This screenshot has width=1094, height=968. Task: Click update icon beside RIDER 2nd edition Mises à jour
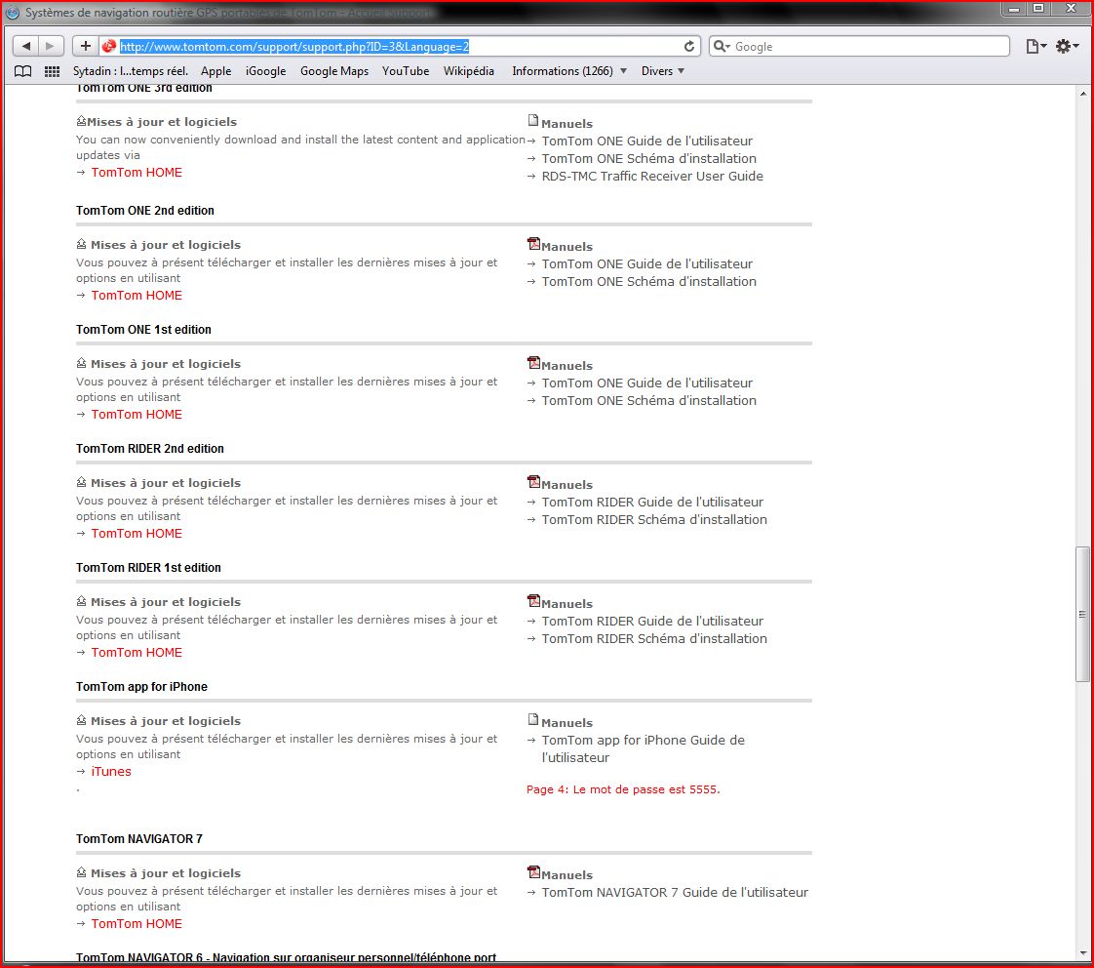(82, 482)
